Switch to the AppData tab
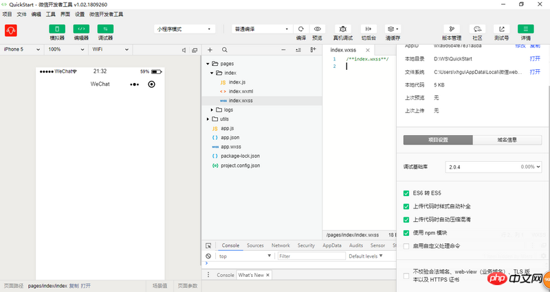Image resolution: width=550 pixels, height=292 pixels. pos(332,245)
